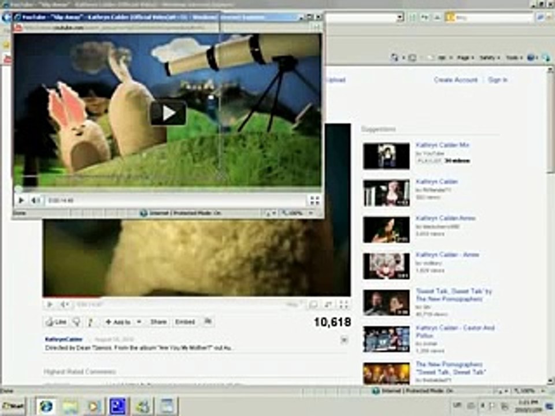Open the blue square taskbar application
The image size is (555, 416).
117,406
